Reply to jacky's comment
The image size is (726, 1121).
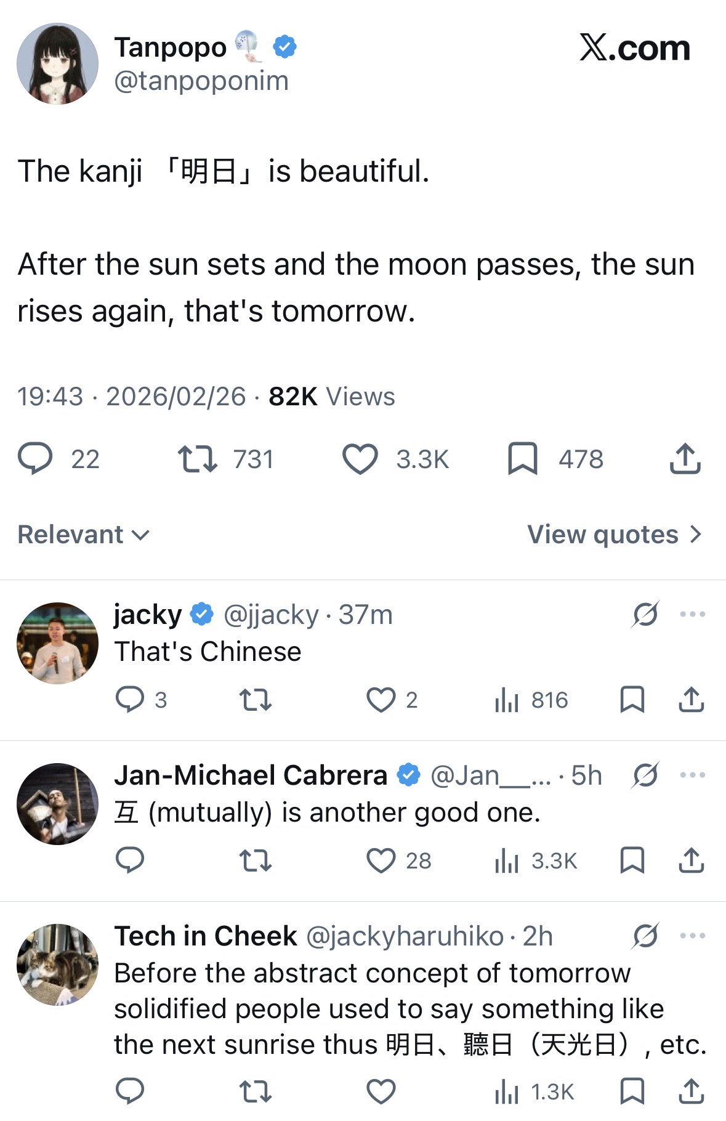(x=130, y=700)
